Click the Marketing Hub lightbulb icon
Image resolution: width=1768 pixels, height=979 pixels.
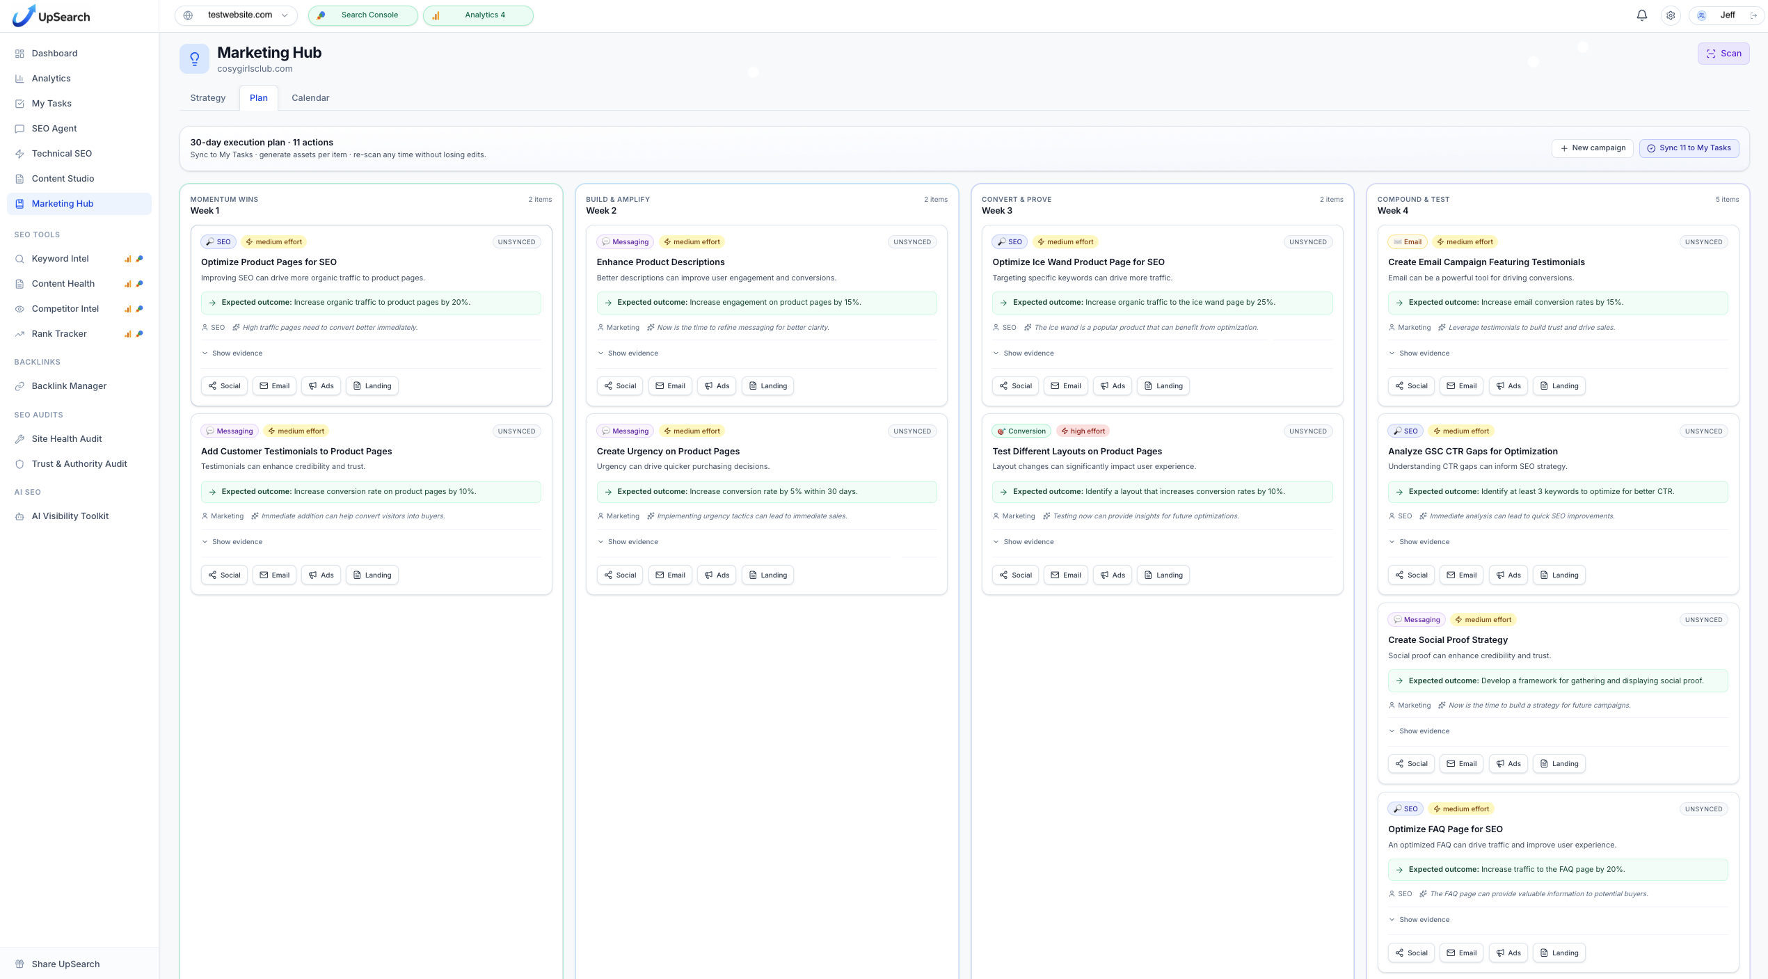tap(194, 59)
